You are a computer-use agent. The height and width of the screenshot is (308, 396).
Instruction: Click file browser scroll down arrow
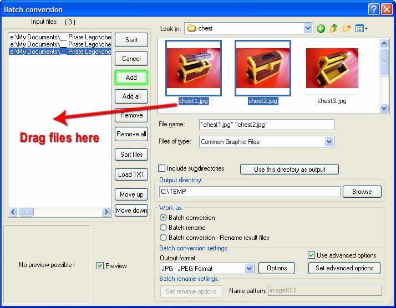click(x=384, y=109)
